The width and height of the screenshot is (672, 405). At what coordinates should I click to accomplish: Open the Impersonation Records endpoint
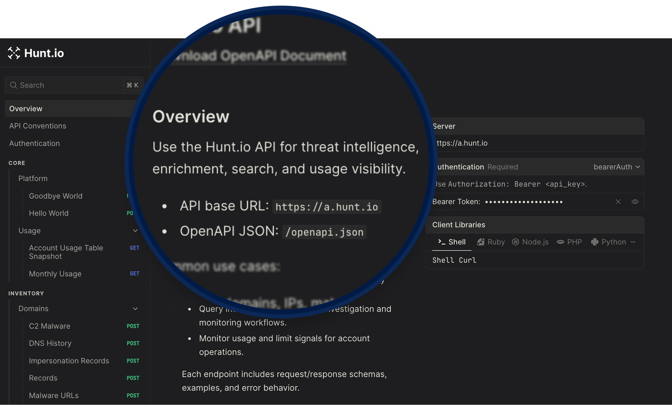(x=69, y=361)
